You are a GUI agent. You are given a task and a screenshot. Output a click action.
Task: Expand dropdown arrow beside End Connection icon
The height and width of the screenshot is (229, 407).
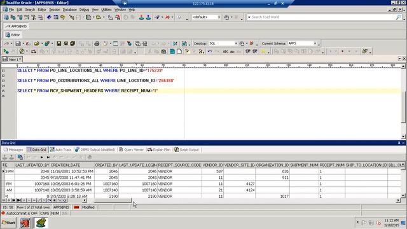172,17
